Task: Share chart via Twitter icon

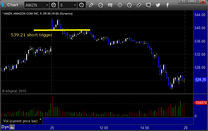Action: tap(158, 5)
